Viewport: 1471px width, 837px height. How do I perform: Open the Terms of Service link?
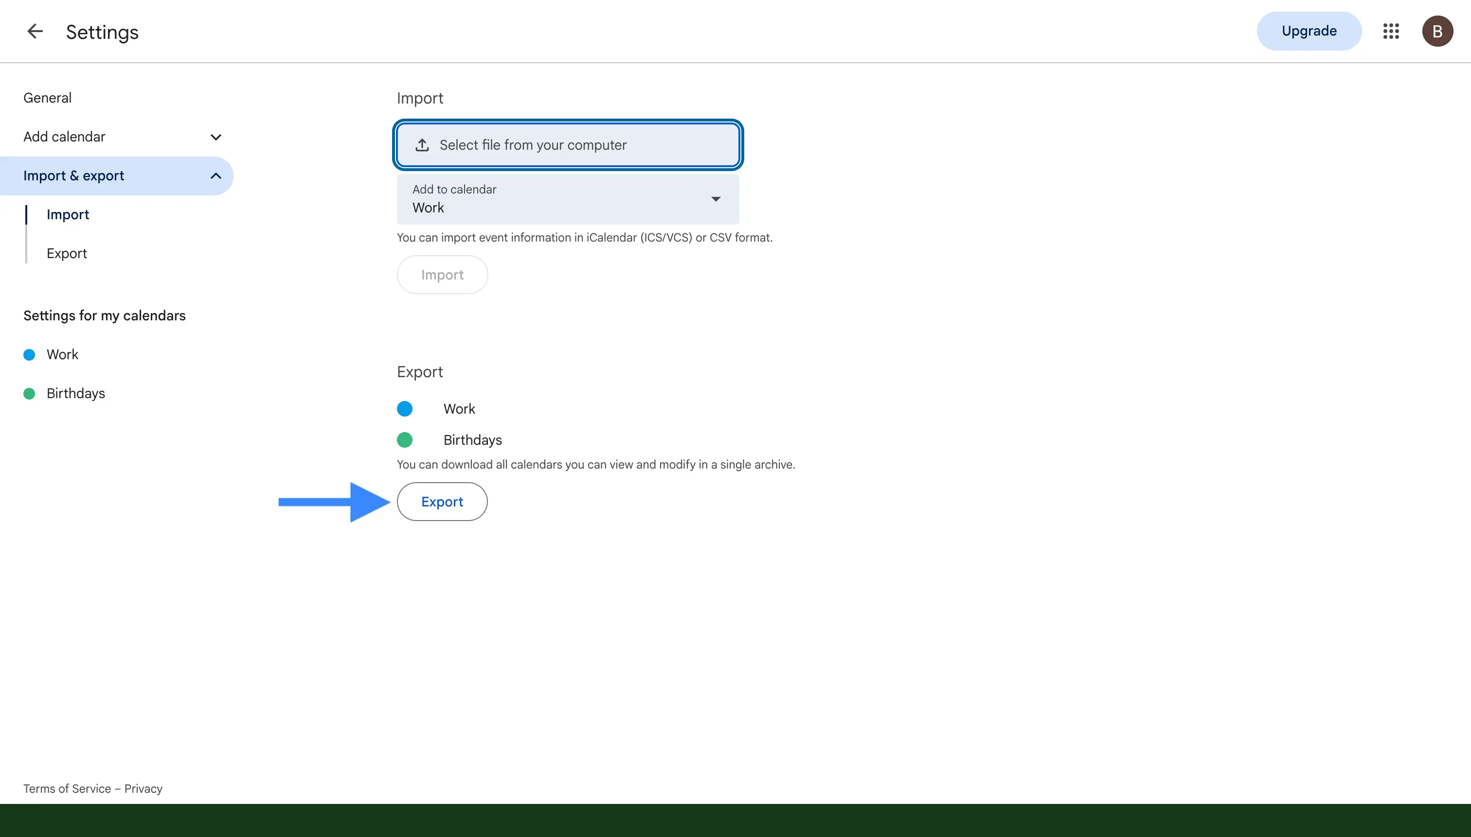(67, 789)
